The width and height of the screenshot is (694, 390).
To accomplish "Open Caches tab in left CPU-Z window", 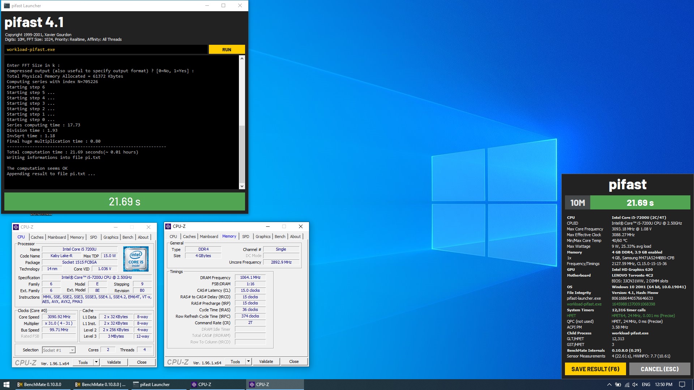I will (37, 237).
